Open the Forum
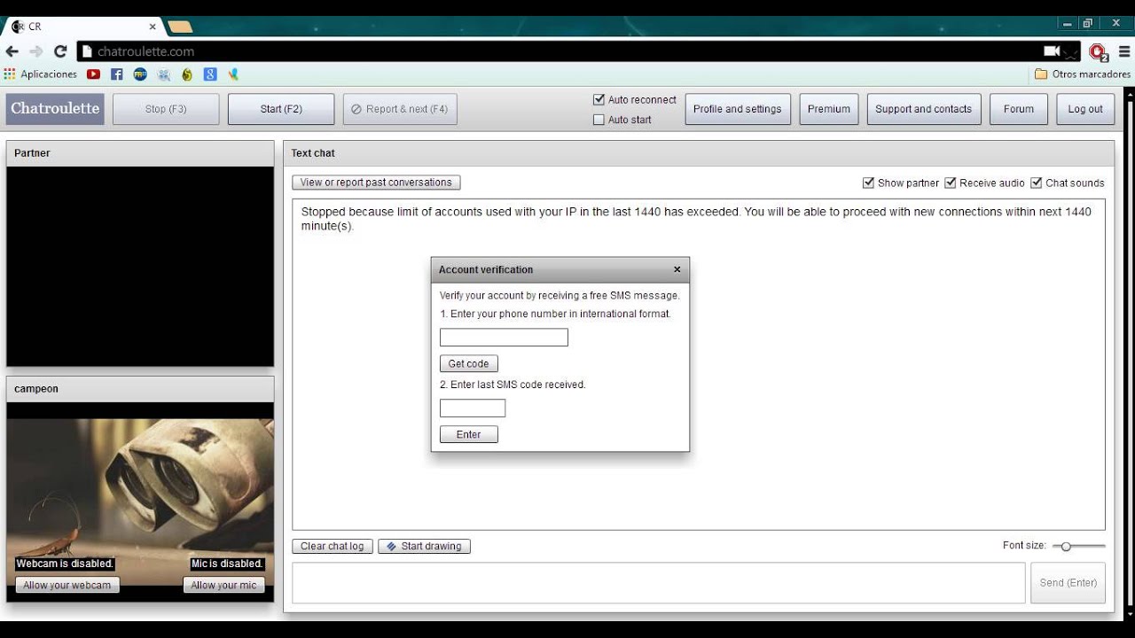Viewport: 1135px width, 638px height. click(1019, 109)
